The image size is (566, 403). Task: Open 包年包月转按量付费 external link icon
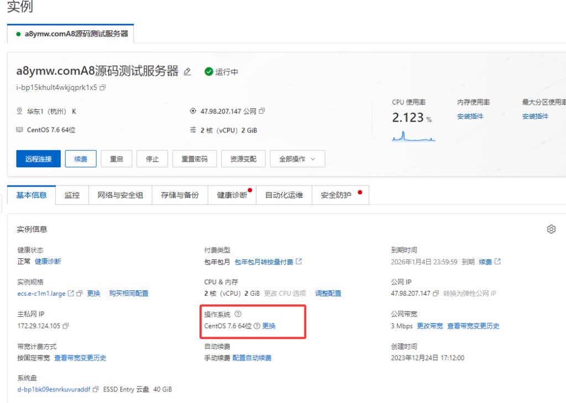[x=298, y=261]
